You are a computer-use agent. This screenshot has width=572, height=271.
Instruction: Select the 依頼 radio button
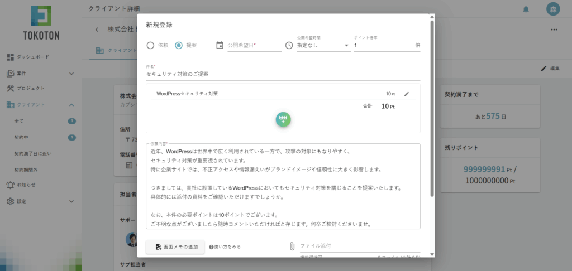coord(150,46)
